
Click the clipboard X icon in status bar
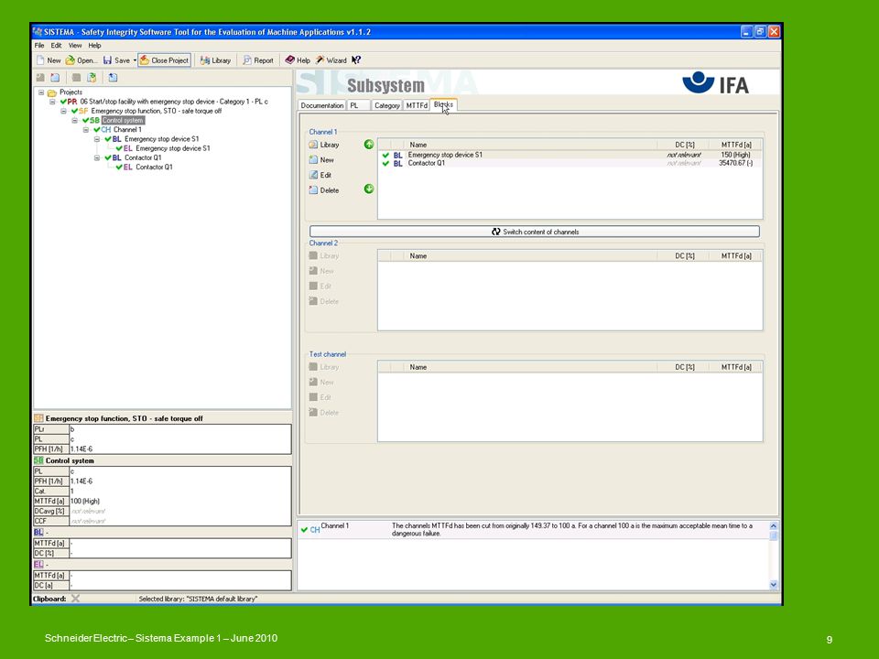coord(76,599)
